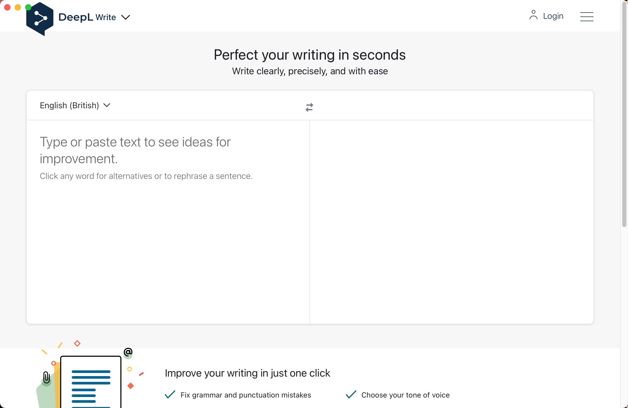The width and height of the screenshot is (628, 408).
Task: Click the Login link
Action: [x=553, y=16]
